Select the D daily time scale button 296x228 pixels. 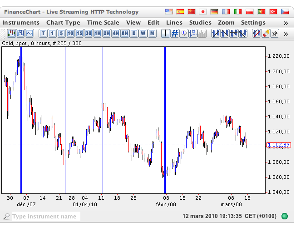134,33
